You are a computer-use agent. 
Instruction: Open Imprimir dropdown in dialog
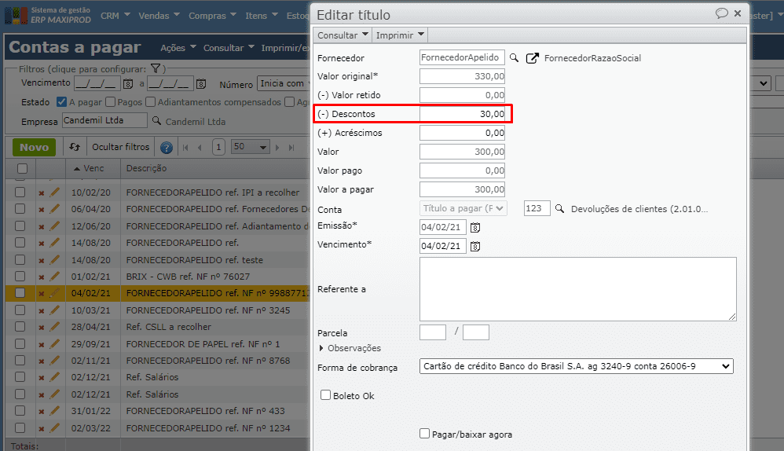click(x=400, y=35)
